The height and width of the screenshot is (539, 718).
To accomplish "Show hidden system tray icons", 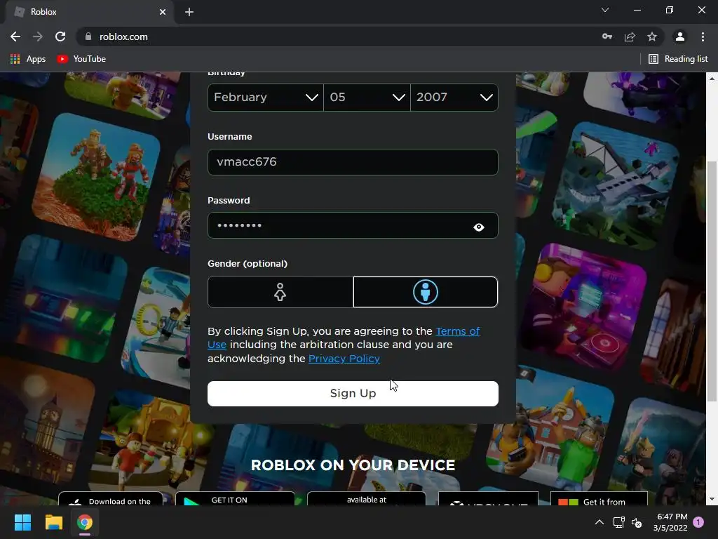I will pyautogui.click(x=599, y=522).
